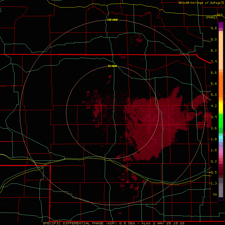Click the 1.0 scale value

tap(214, 150)
